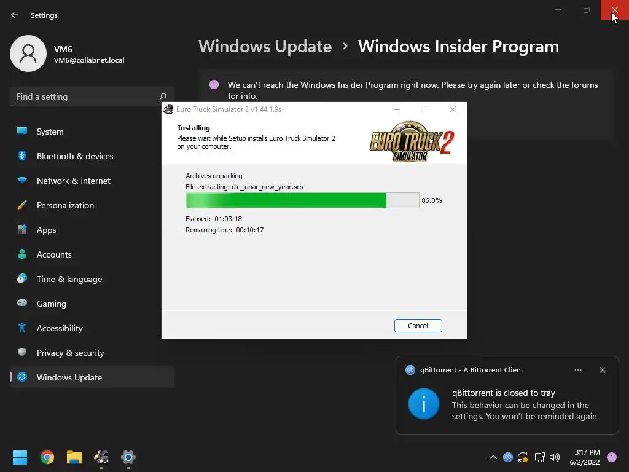Close the Euro Truck Simulator installer window
Image resolution: width=629 pixels, height=472 pixels.
(x=453, y=109)
